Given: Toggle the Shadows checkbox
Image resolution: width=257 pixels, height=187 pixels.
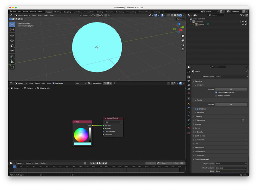Looking at the screenshot, I should click(x=198, y=109).
